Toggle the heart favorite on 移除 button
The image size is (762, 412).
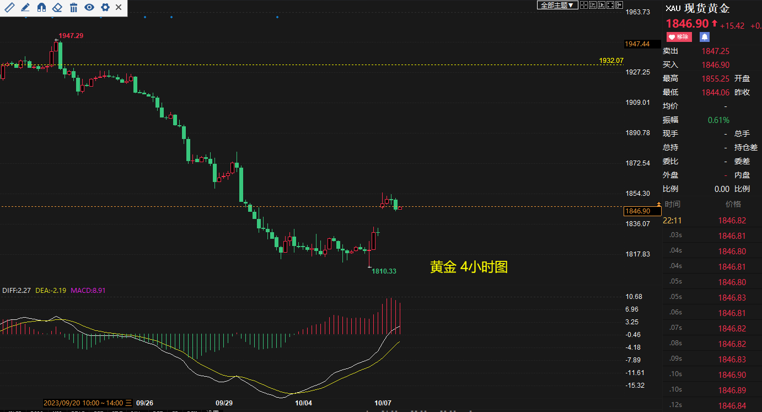click(x=678, y=36)
